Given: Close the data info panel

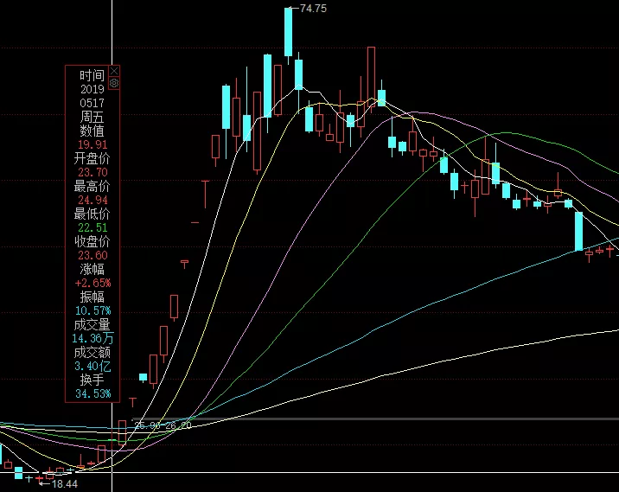Looking at the screenshot, I should point(114,71).
